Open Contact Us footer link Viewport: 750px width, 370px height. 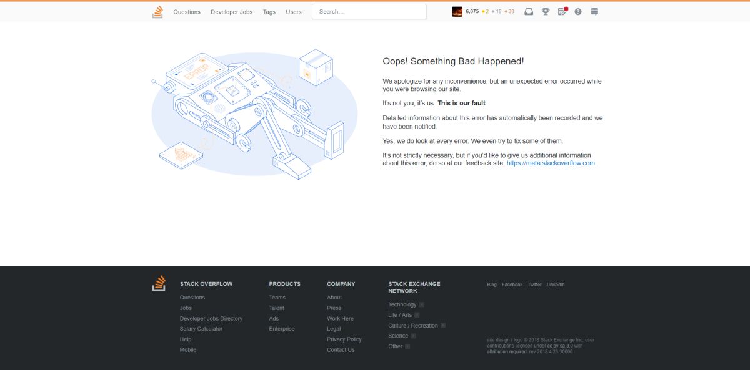click(x=341, y=350)
